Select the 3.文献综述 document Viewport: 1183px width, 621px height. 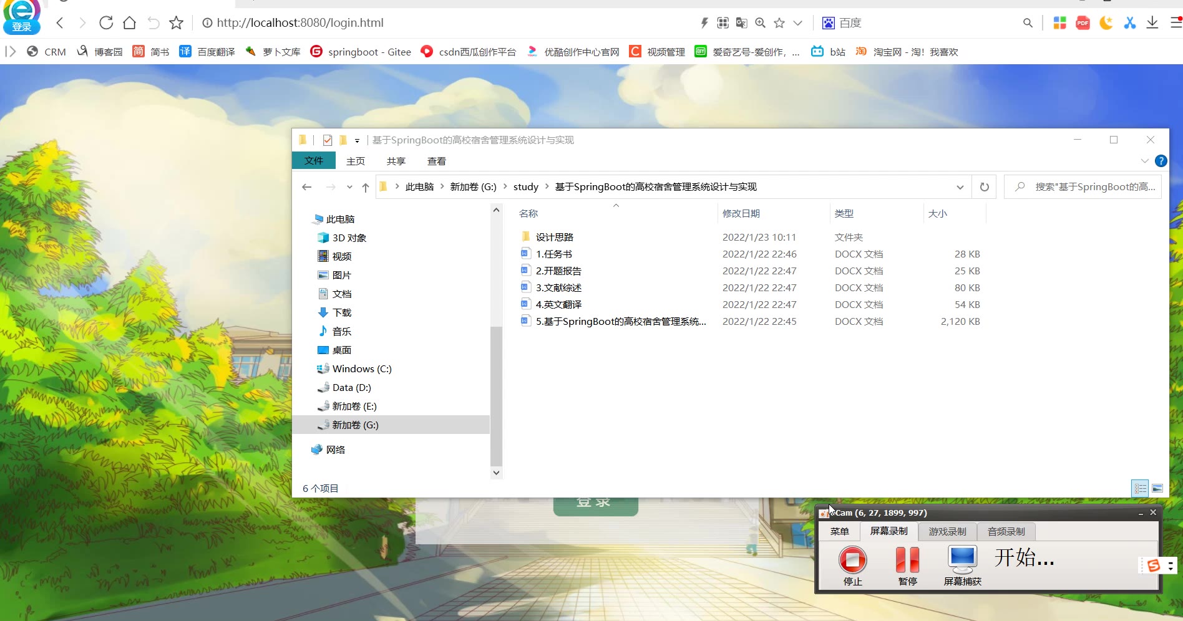click(x=558, y=287)
